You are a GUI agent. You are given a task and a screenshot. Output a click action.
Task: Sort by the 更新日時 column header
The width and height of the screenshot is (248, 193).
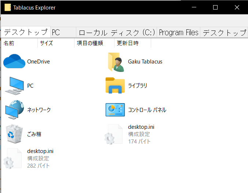tap(133, 43)
